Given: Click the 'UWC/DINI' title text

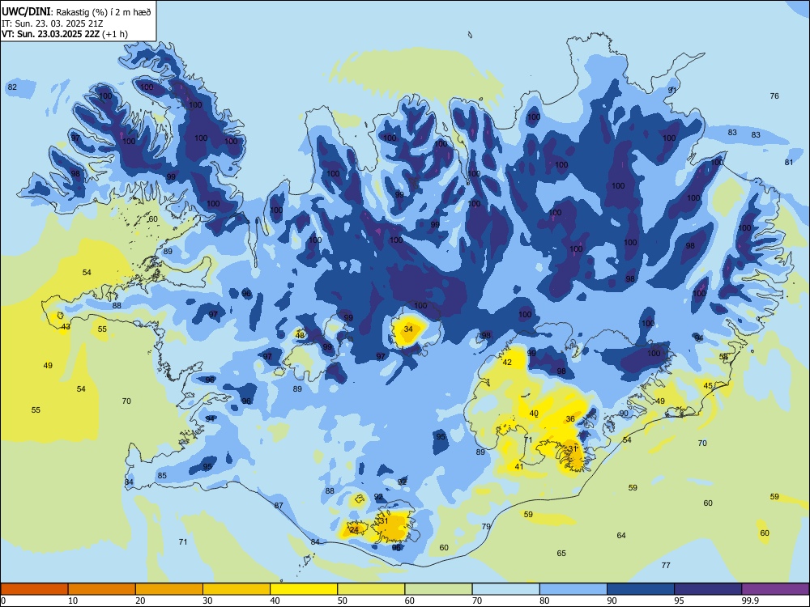Looking at the screenshot, I should [x=26, y=11].
